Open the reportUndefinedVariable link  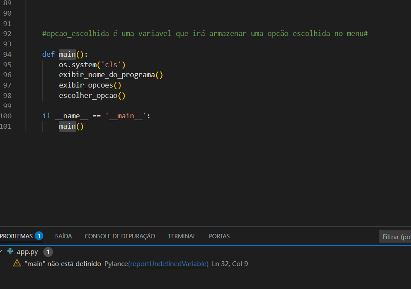coord(168,263)
